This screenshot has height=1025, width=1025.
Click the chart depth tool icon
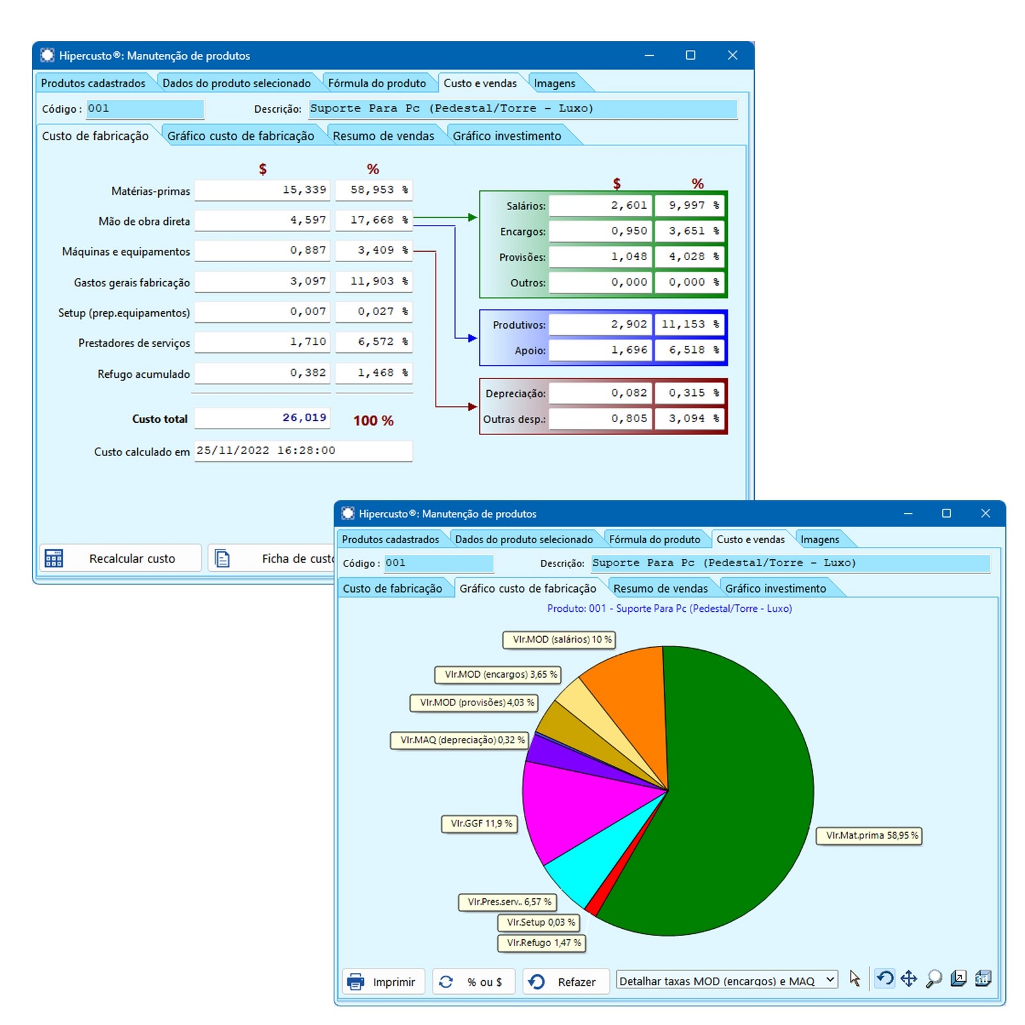click(958, 978)
